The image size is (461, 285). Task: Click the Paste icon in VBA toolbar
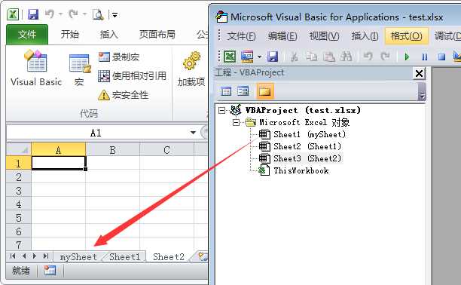tap(328, 57)
